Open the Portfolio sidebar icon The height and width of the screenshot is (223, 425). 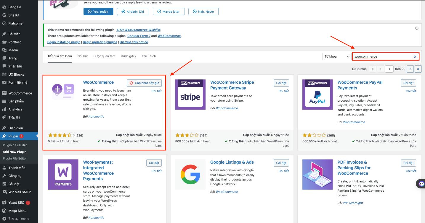click(4, 42)
